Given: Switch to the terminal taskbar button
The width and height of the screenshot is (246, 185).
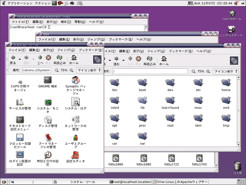Looking at the screenshot, I should pos(131,182).
